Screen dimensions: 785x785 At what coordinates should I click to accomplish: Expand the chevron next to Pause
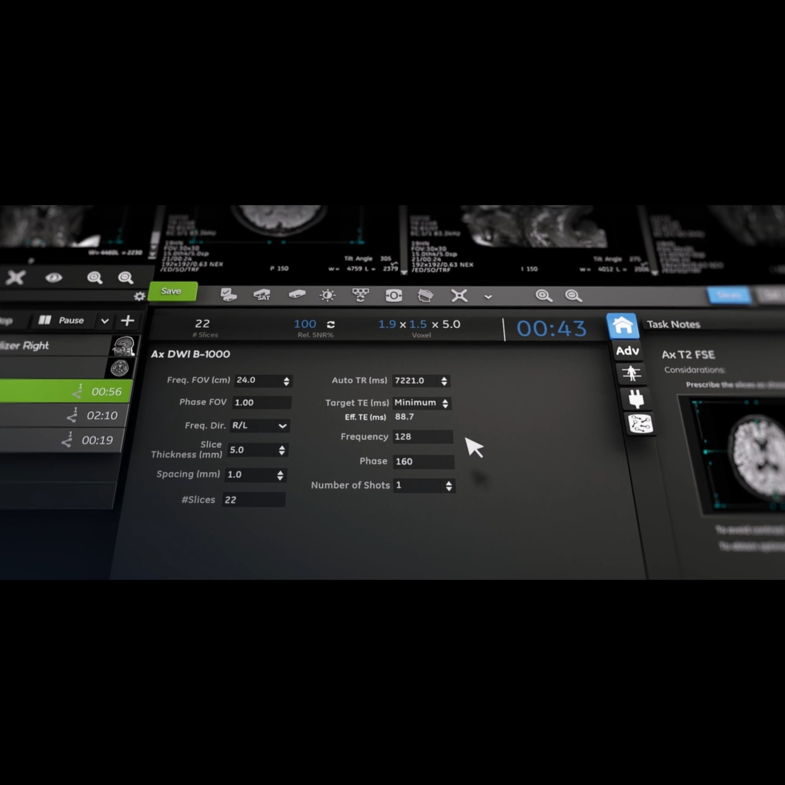[x=105, y=321]
